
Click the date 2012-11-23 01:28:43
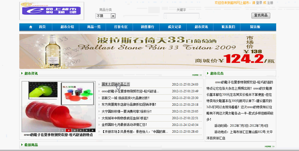[185, 132]
